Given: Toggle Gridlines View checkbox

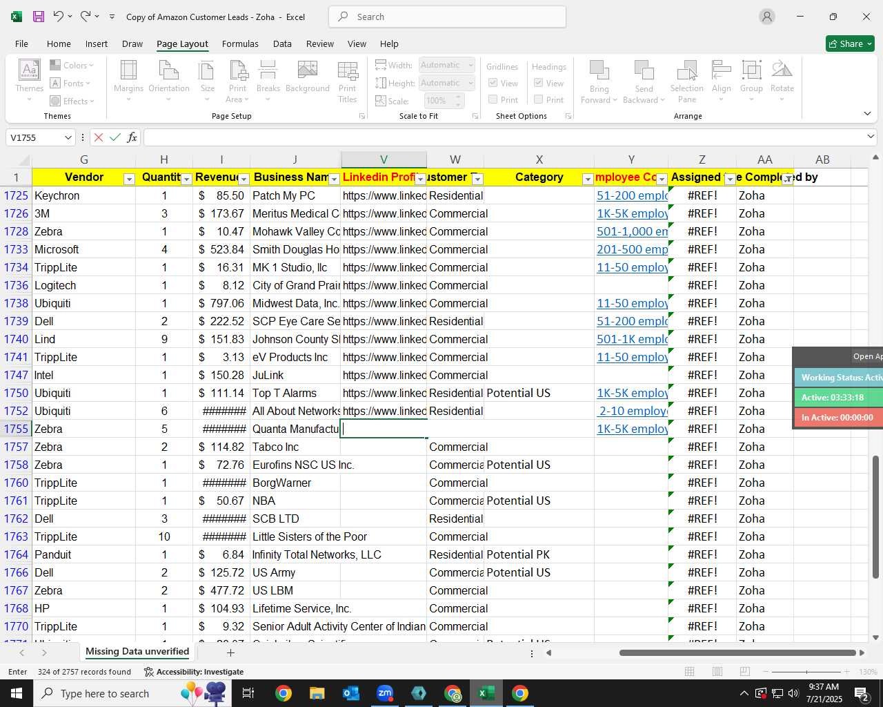Looking at the screenshot, I should pyautogui.click(x=493, y=83).
